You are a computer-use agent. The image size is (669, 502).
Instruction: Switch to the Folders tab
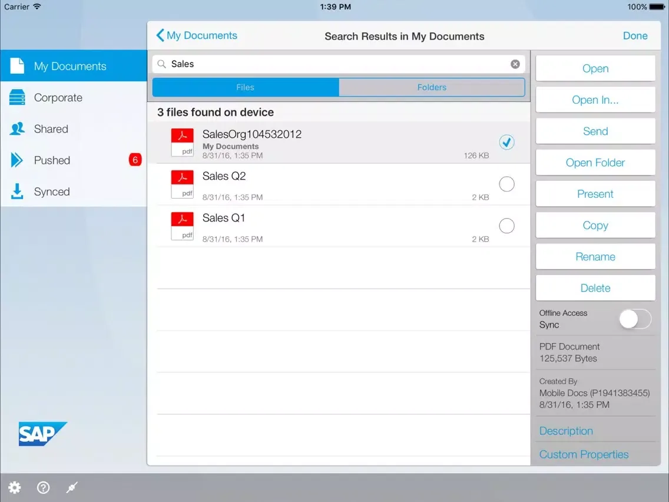(x=432, y=87)
